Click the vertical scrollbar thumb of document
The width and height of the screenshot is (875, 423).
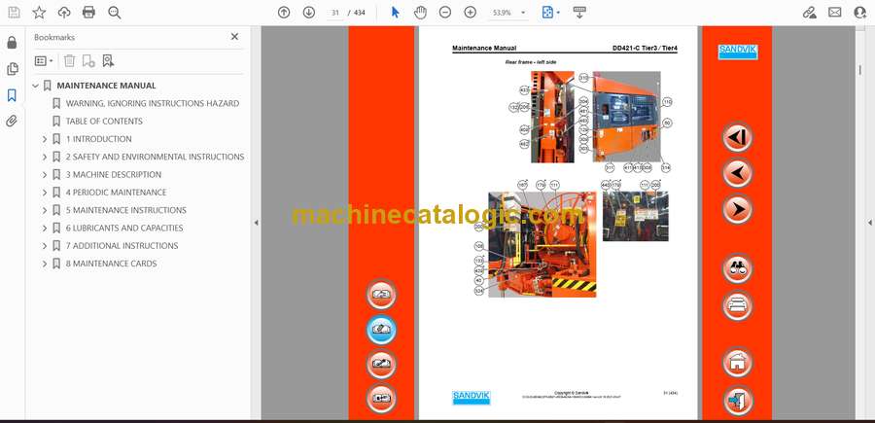point(859,69)
